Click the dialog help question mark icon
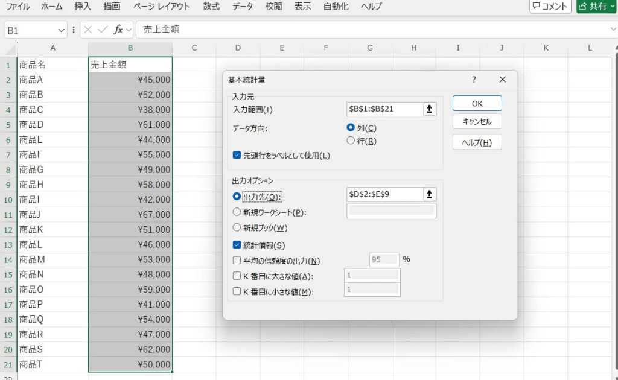 click(474, 80)
